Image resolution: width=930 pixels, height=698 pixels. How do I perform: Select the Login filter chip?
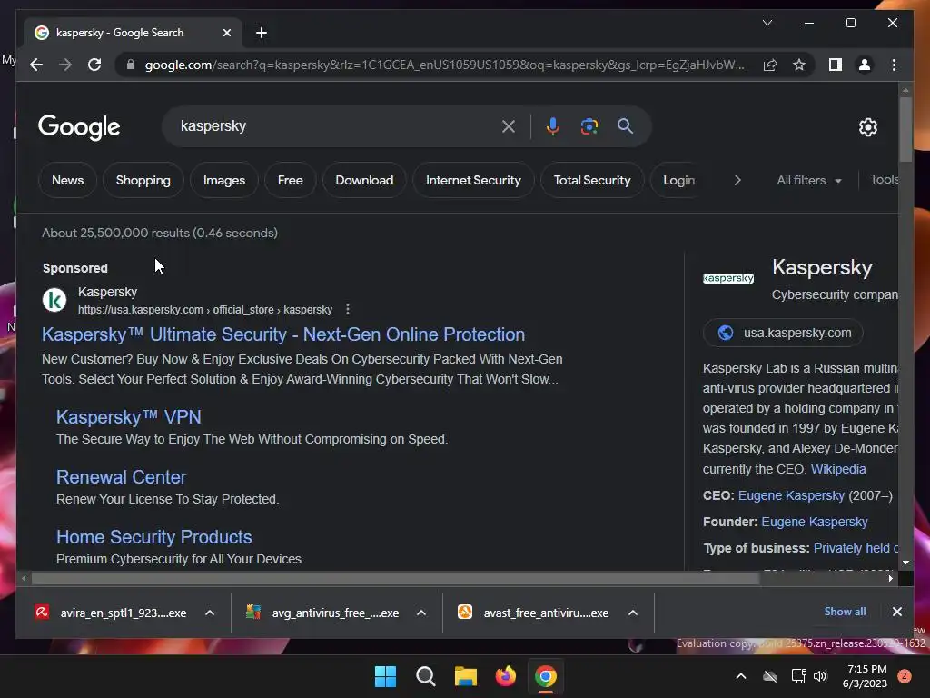click(x=678, y=181)
